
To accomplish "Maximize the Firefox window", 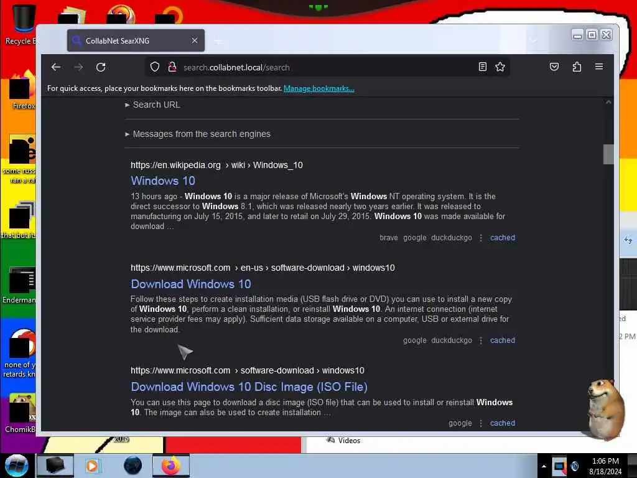I will 592,35.
